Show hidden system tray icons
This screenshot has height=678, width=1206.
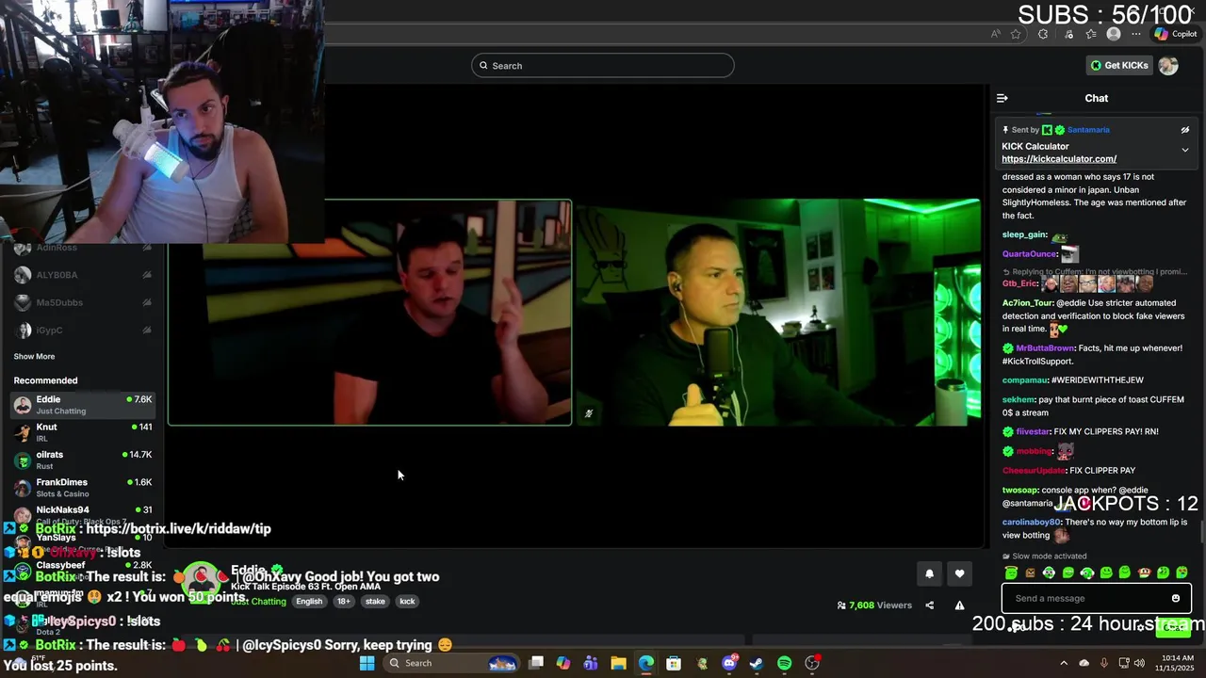pyautogui.click(x=1064, y=663)
